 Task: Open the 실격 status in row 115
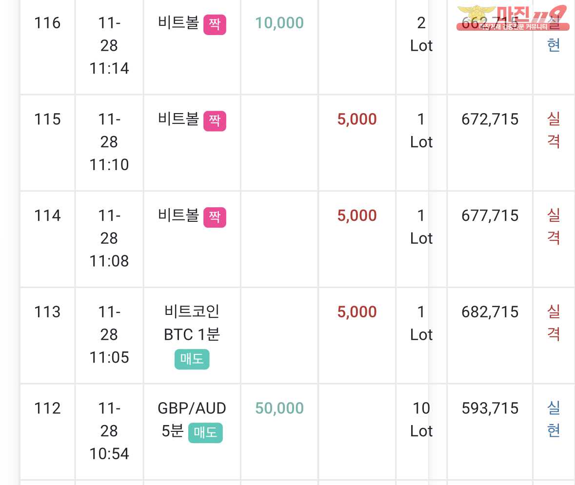pyautogui.click(x=554, y=130)
